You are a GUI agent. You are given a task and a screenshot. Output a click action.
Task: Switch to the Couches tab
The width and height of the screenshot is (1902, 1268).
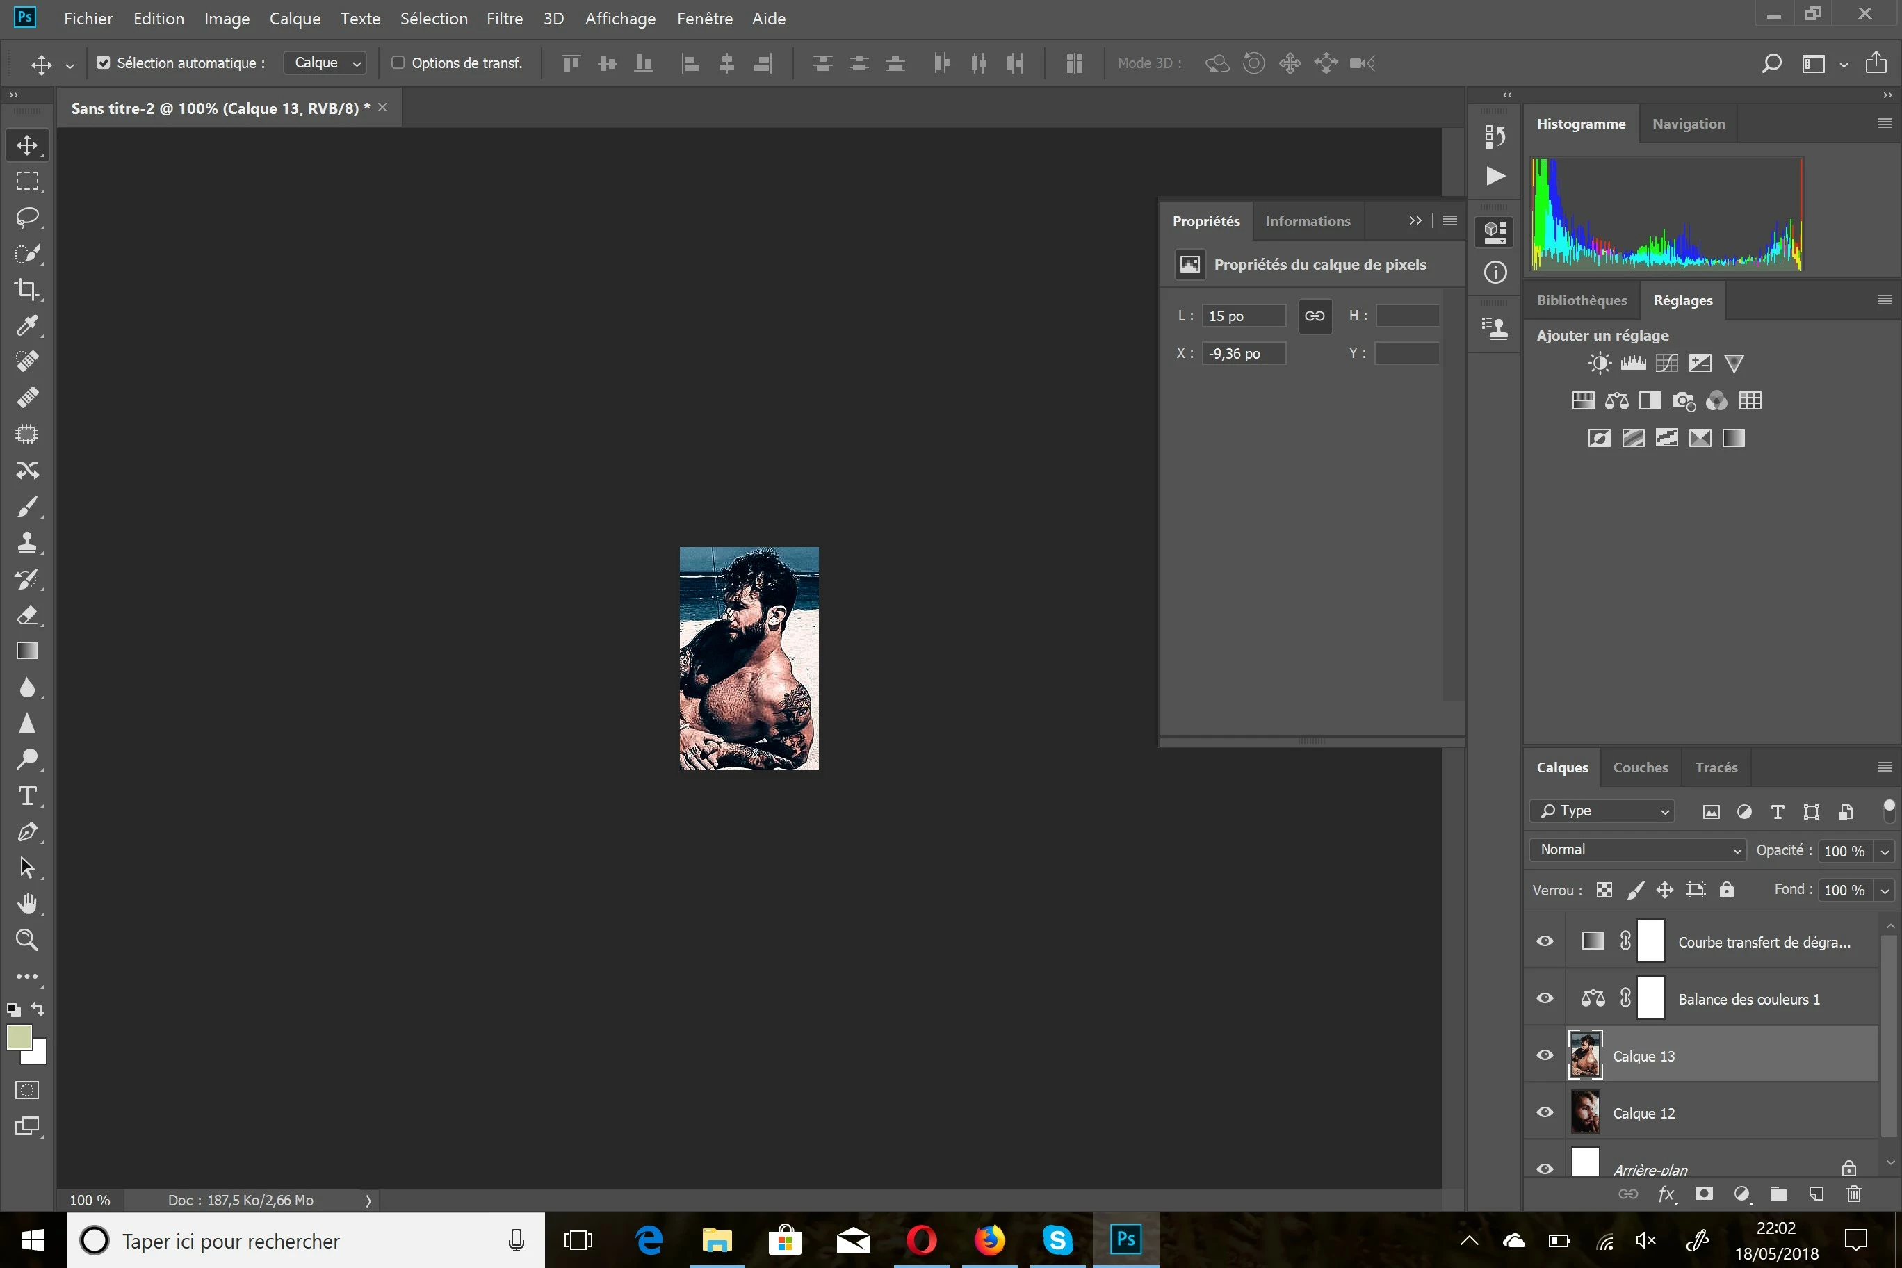coord(1640,767)
